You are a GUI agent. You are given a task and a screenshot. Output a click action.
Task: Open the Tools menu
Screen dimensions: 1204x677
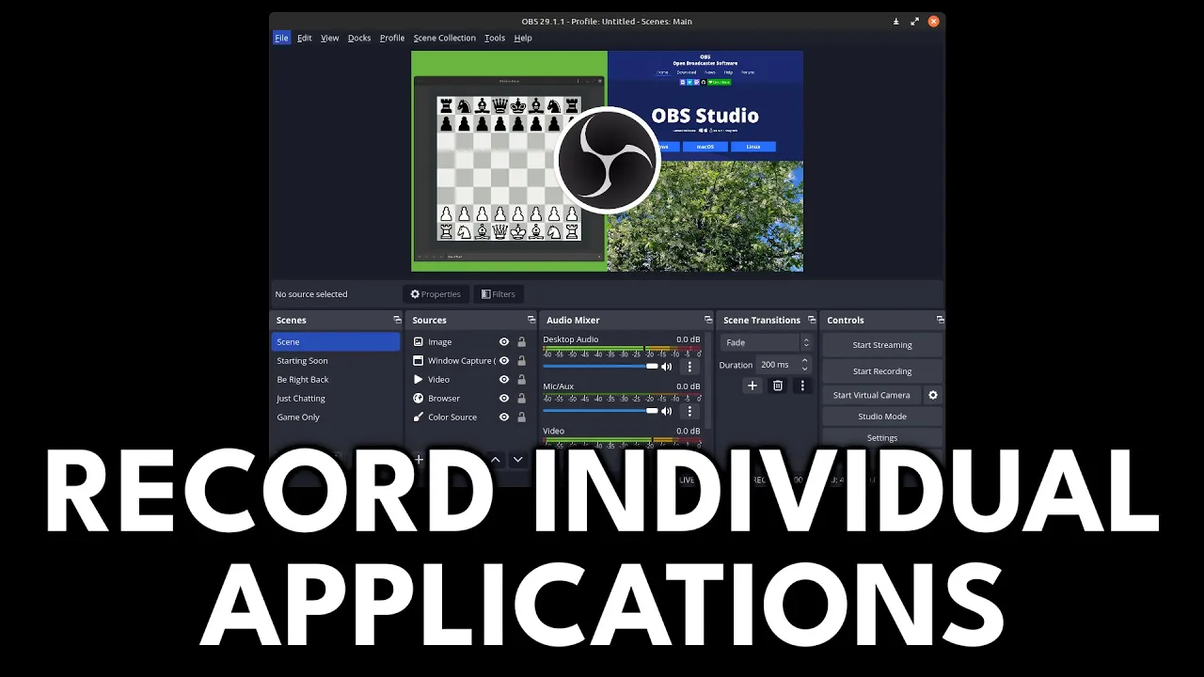(495, 39)
